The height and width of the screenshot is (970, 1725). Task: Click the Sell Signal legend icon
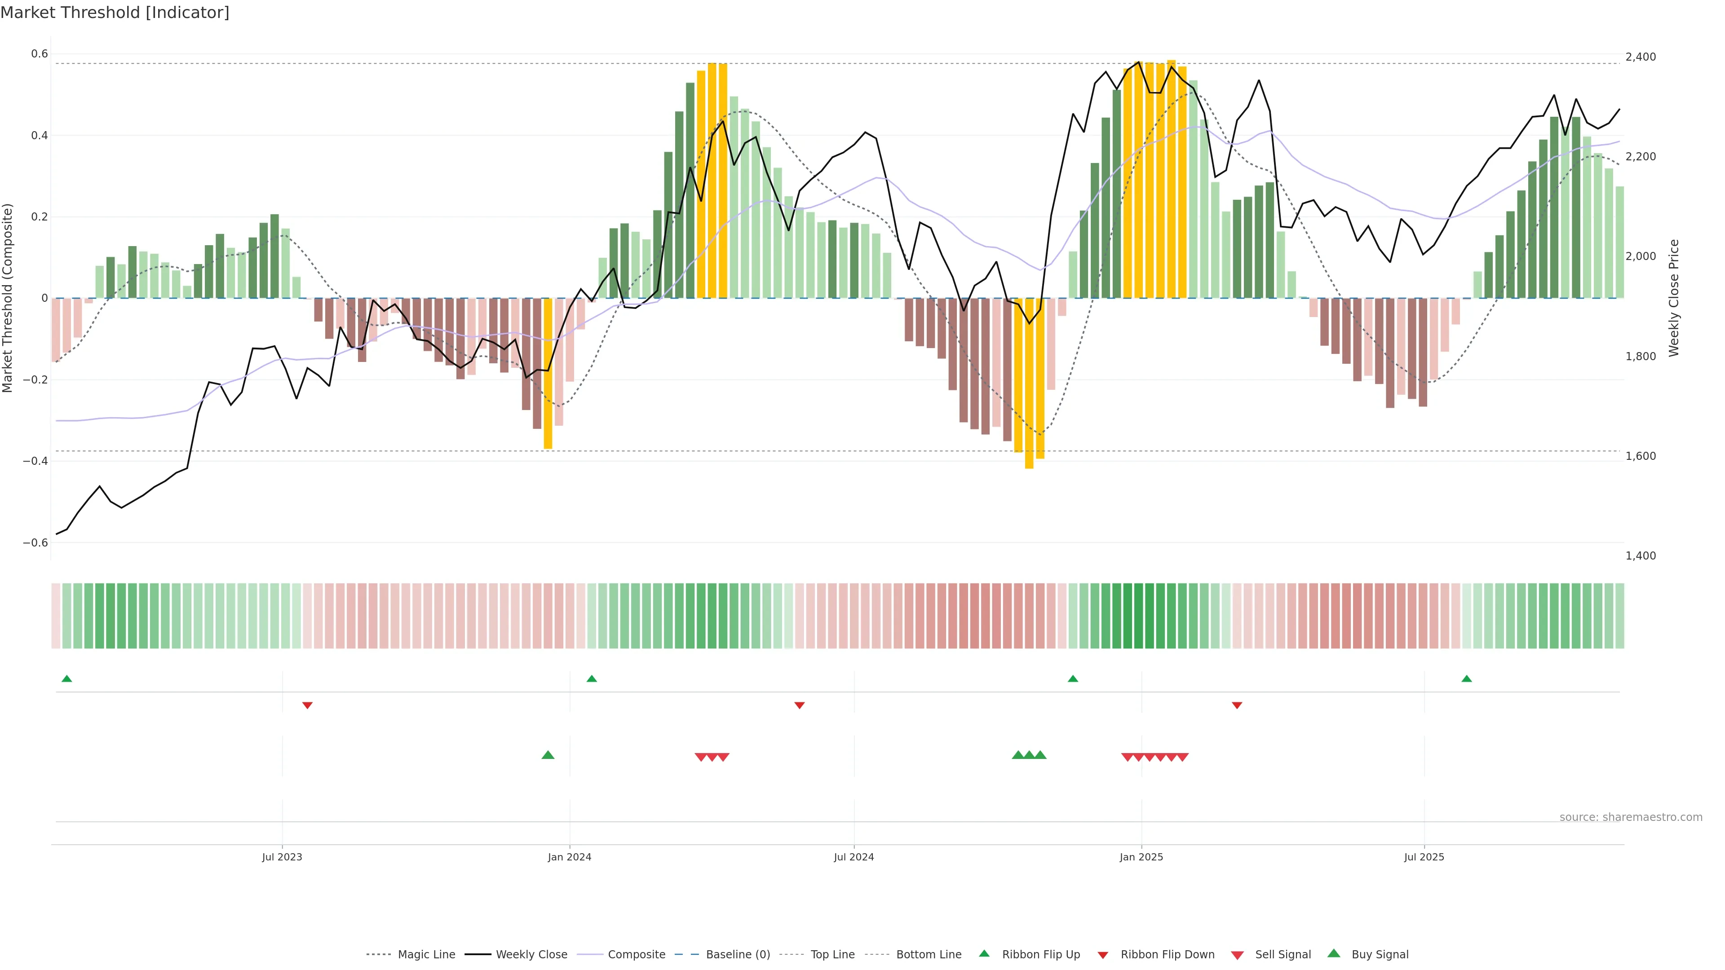click(x=1237, y=955)
